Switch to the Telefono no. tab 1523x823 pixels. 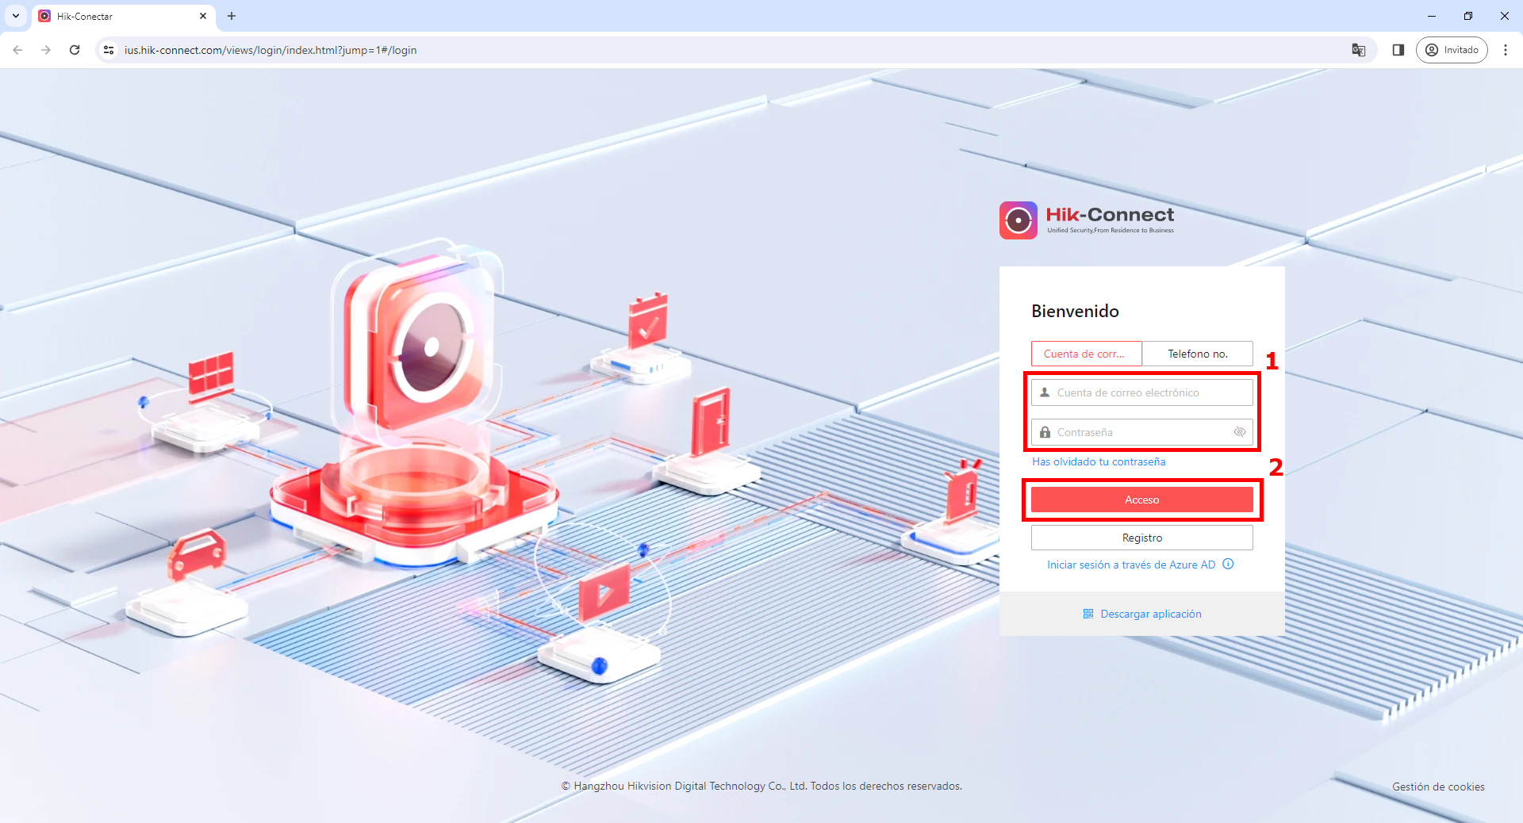point(1198,354)
